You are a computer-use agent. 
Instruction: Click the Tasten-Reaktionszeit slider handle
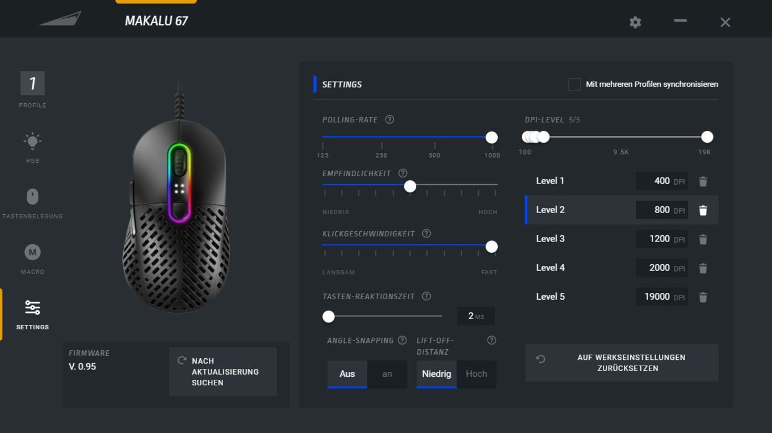329,316
